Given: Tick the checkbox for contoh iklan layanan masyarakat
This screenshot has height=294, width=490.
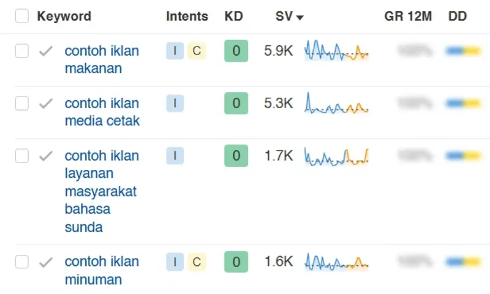Looking at the screenshot, I should [x=22, y=156].
